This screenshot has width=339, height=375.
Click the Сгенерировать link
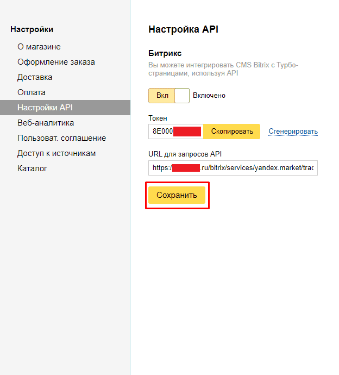point(293,132)
